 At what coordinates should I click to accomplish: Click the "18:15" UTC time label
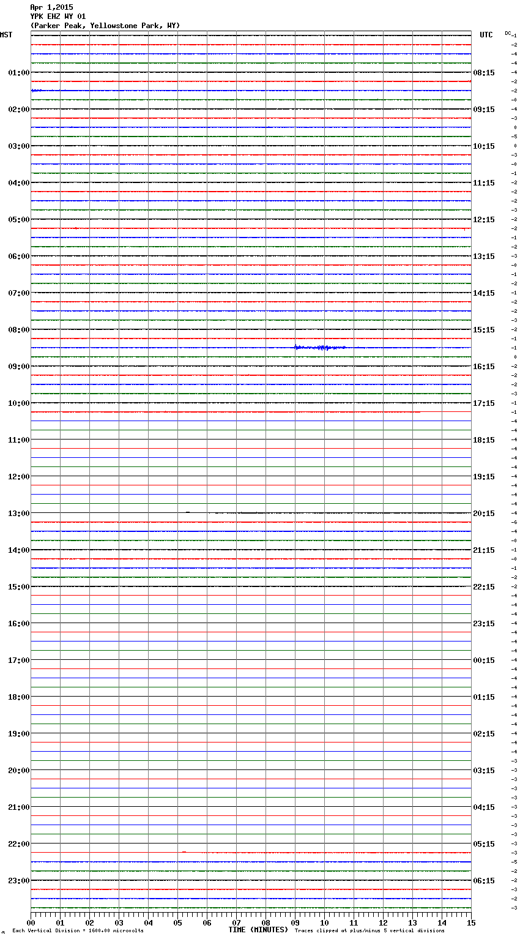484,440
